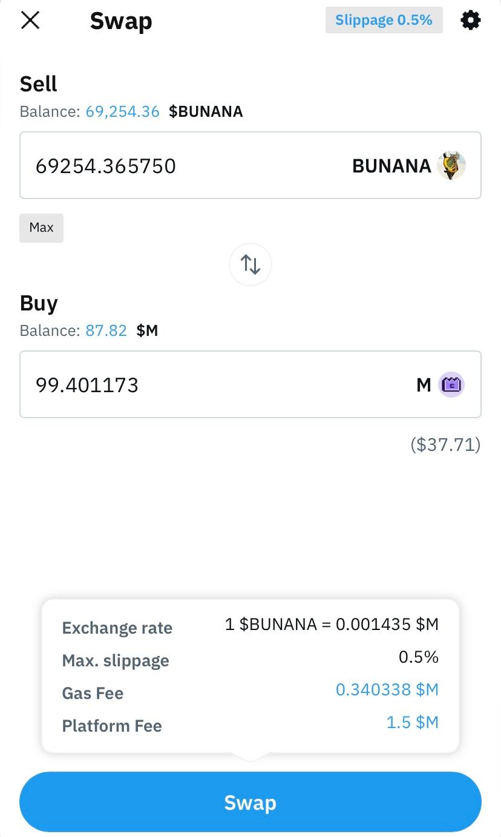
Task: Tap the BUNANA token avatar icon
Action: (451, 165)
